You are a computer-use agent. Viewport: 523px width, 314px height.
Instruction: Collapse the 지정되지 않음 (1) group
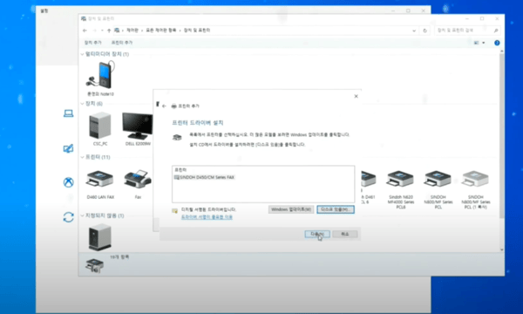pos(83,215)
